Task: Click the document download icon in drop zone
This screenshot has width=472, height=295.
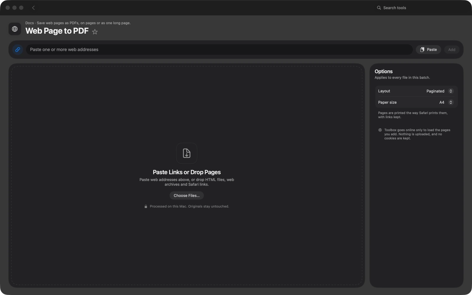Action: [187, 153]
